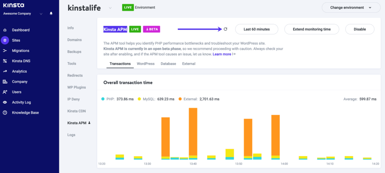Click the Knowledge Base question icon
This screenshot has width=385, height=173.
pyautogui.click(x=5, y=112)
